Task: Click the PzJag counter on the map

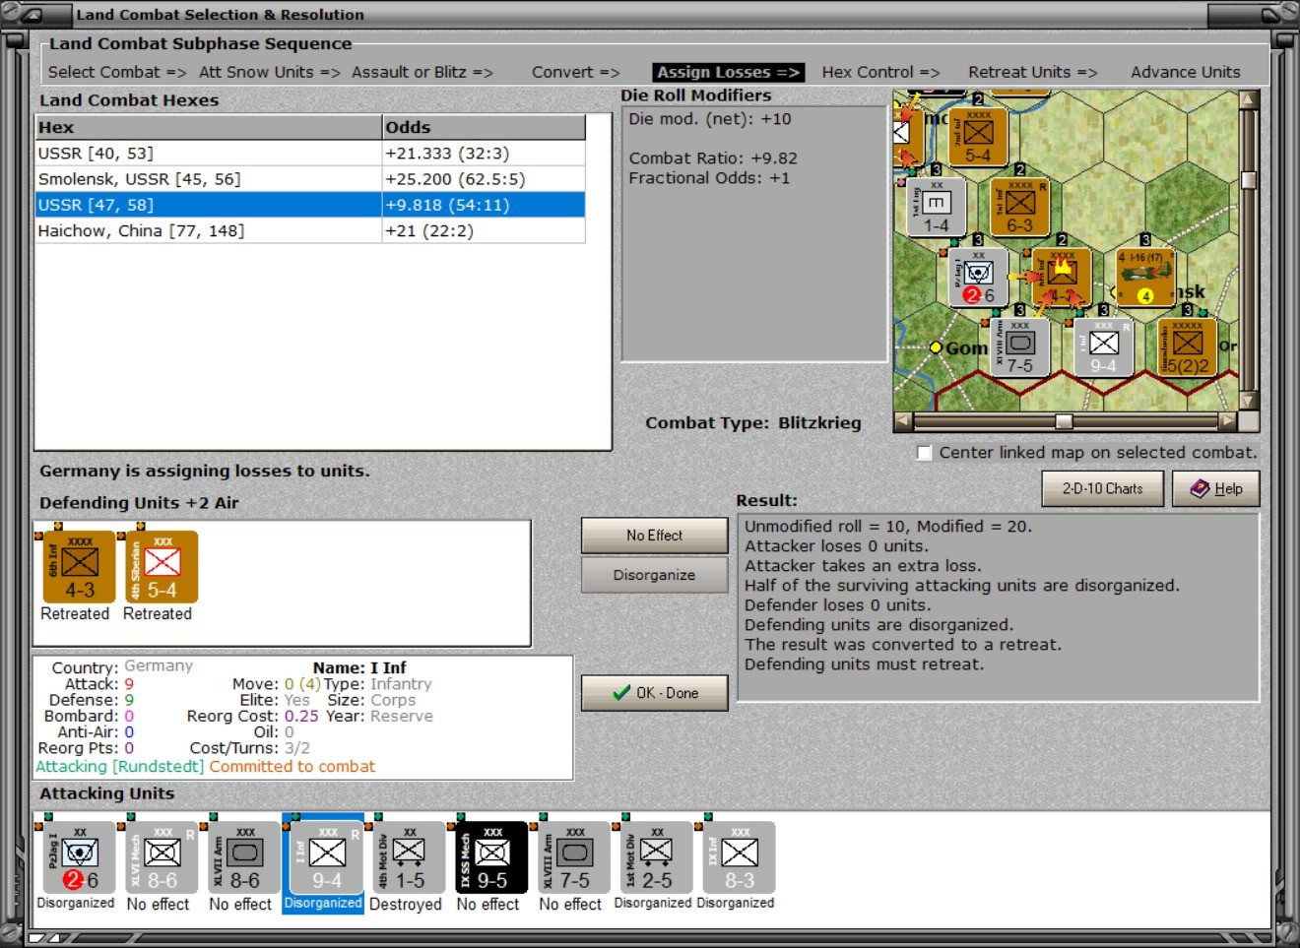Action: (x=978, y=278)
